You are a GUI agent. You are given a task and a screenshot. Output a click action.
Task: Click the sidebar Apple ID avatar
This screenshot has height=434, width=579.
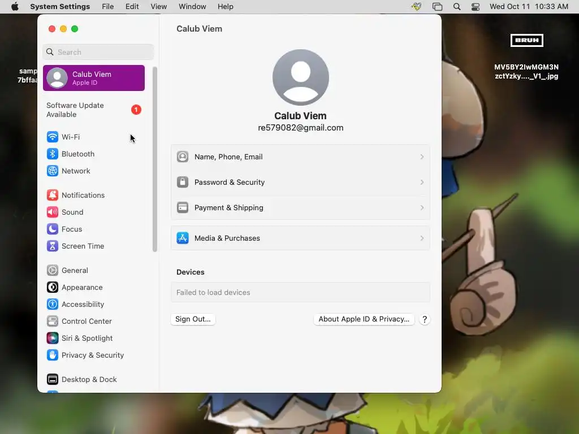[57, 78]
